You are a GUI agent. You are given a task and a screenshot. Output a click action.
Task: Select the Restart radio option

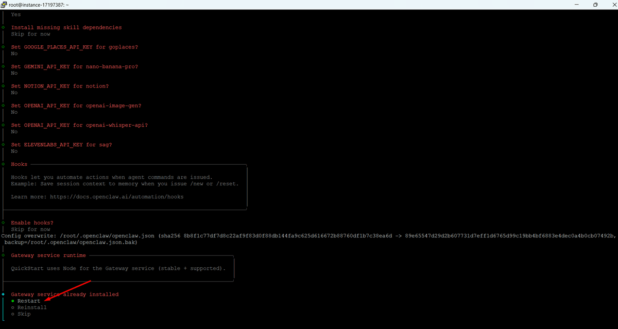(28, 301)
